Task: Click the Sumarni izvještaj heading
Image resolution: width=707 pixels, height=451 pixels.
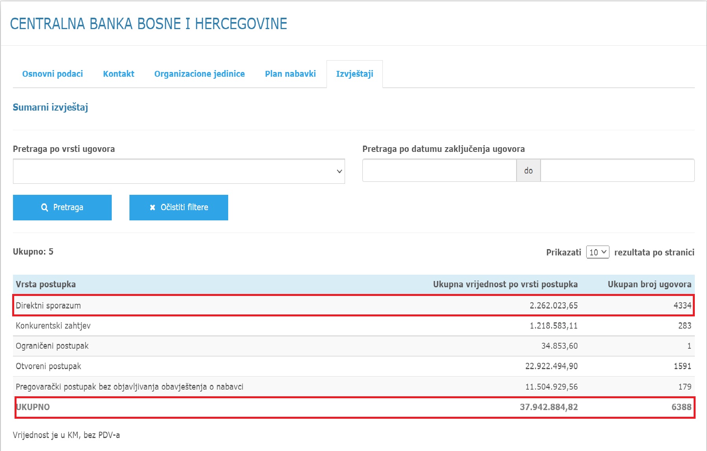Action: click(50, 107)
